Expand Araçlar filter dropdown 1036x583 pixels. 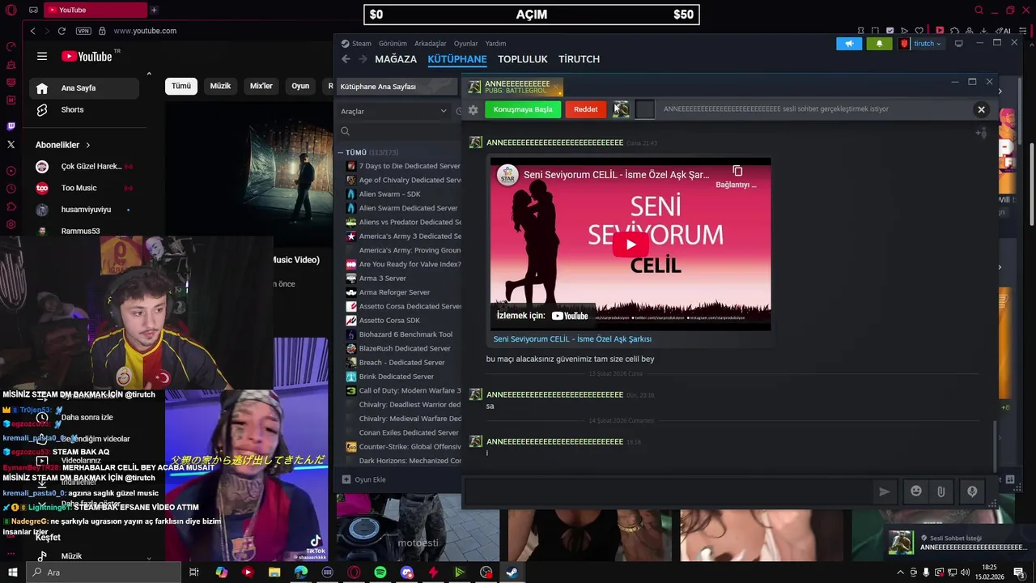(393, 111)
